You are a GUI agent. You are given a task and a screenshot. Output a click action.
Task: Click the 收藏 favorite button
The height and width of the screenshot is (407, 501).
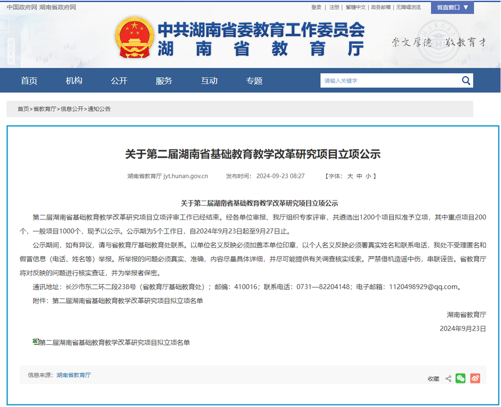click(x=433, y=379)
